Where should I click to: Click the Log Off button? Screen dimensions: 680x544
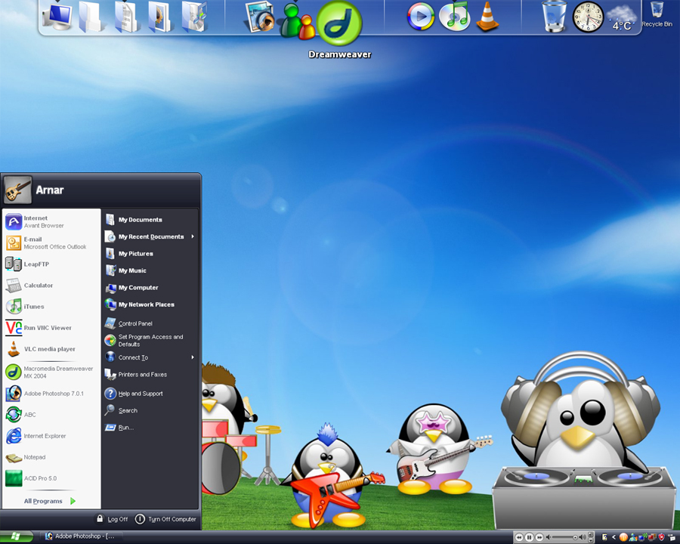click(x=112, y=519)
